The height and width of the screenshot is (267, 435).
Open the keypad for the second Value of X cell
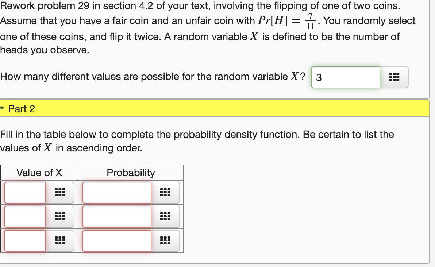tap(59, 216)
